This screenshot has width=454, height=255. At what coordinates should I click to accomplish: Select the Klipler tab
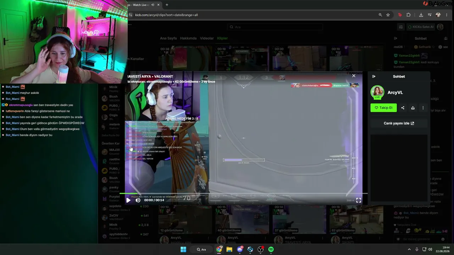(222, 38)
